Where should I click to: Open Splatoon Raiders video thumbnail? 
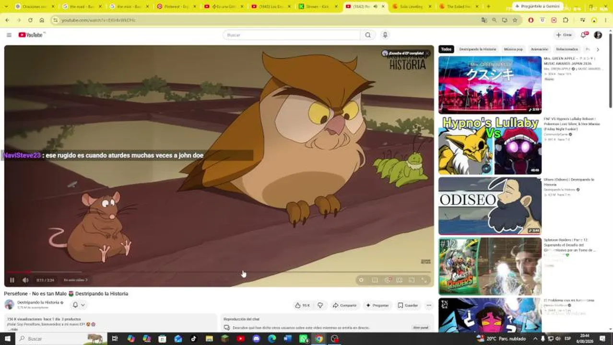490,266
